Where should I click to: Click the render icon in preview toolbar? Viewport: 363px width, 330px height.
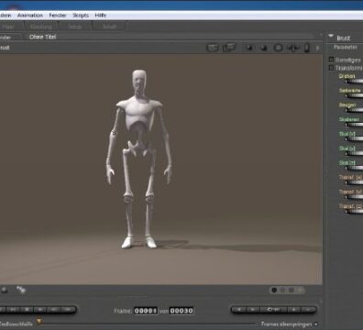point(213,48)
